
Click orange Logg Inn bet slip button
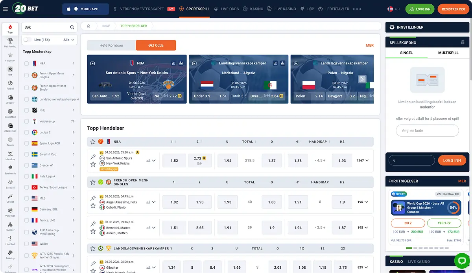pyautogui.click(x=452, y=160)
